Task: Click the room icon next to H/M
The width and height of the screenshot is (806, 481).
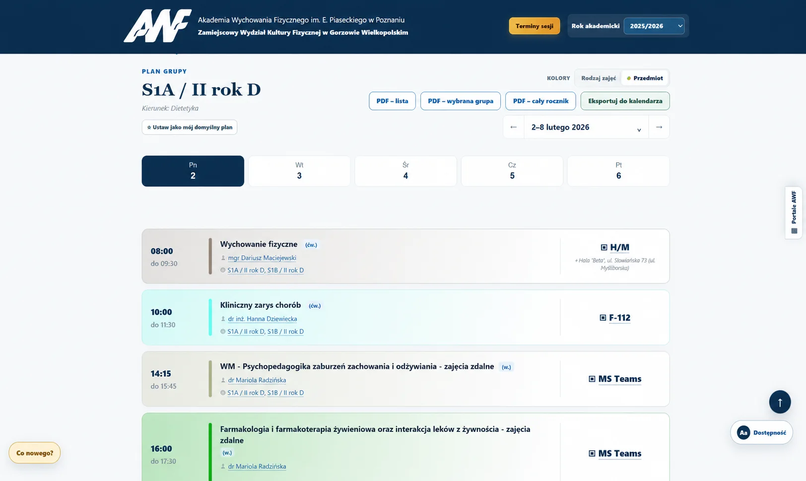Action: pyautogui.click(x=604, y=247)
